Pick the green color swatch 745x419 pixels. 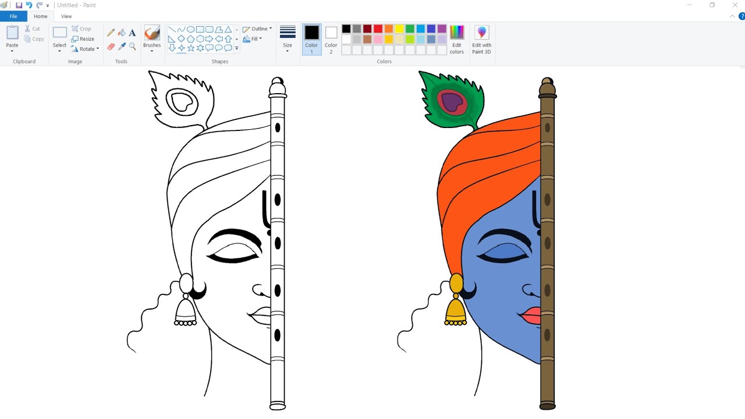(410, 29)
